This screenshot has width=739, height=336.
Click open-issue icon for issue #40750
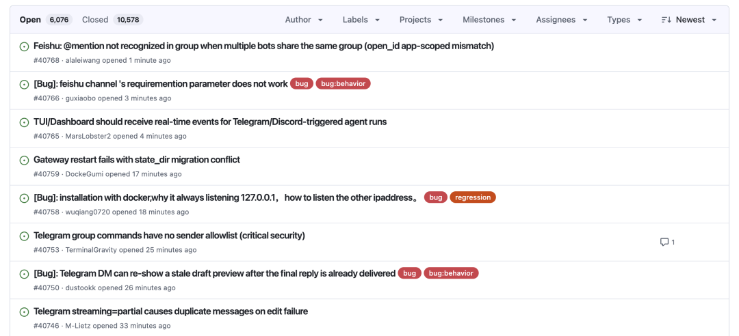point(24,274)
